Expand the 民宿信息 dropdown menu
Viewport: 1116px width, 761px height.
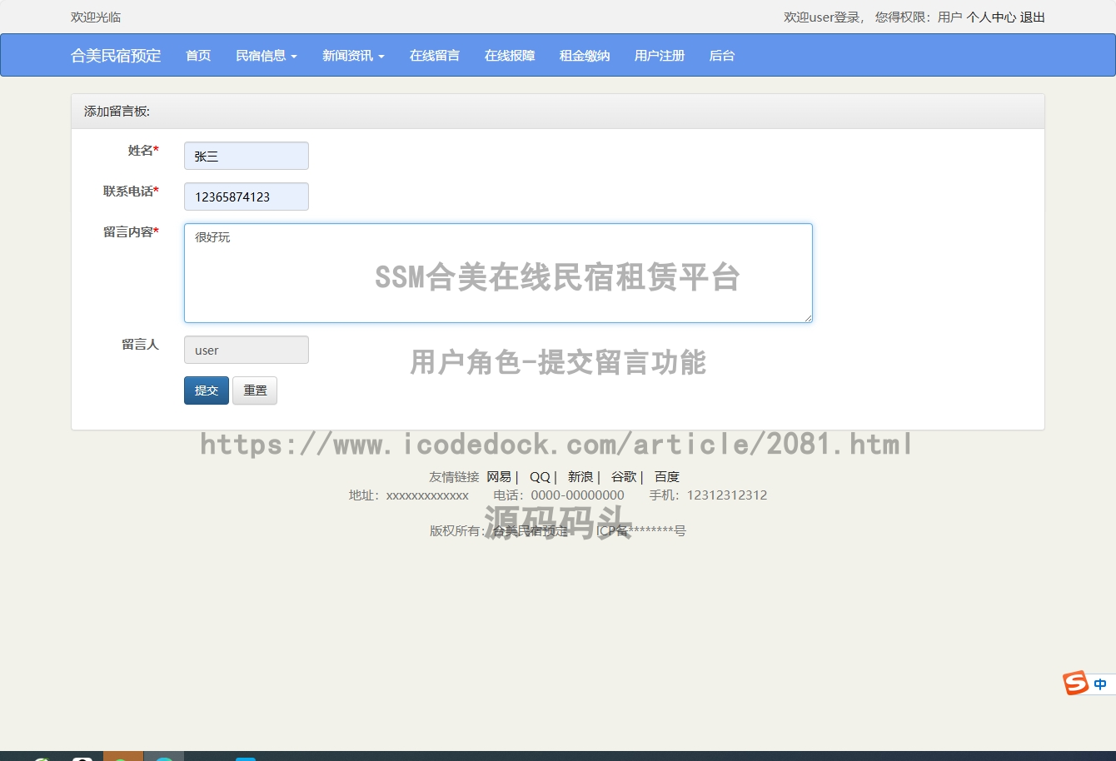pos(267,56)
